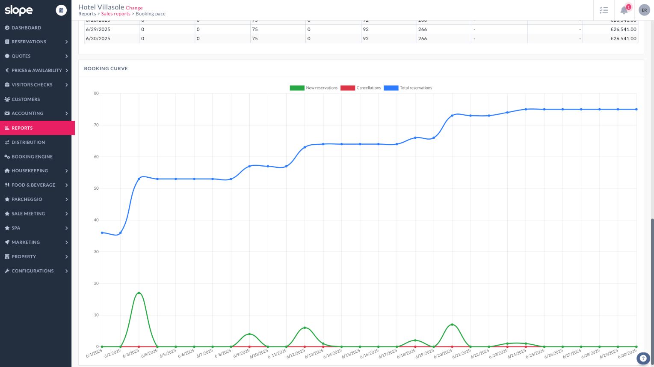Open the Sale Meeting sidebar label
Viewport: 654px width, 367px height.
click(x=28, y=214)
